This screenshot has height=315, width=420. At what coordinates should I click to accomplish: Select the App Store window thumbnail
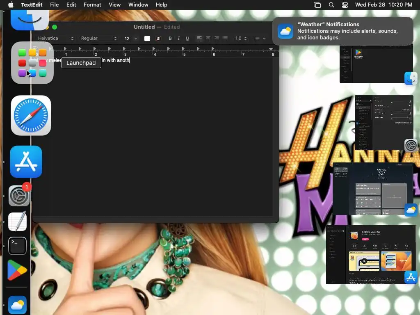click(x=371, y=254)
